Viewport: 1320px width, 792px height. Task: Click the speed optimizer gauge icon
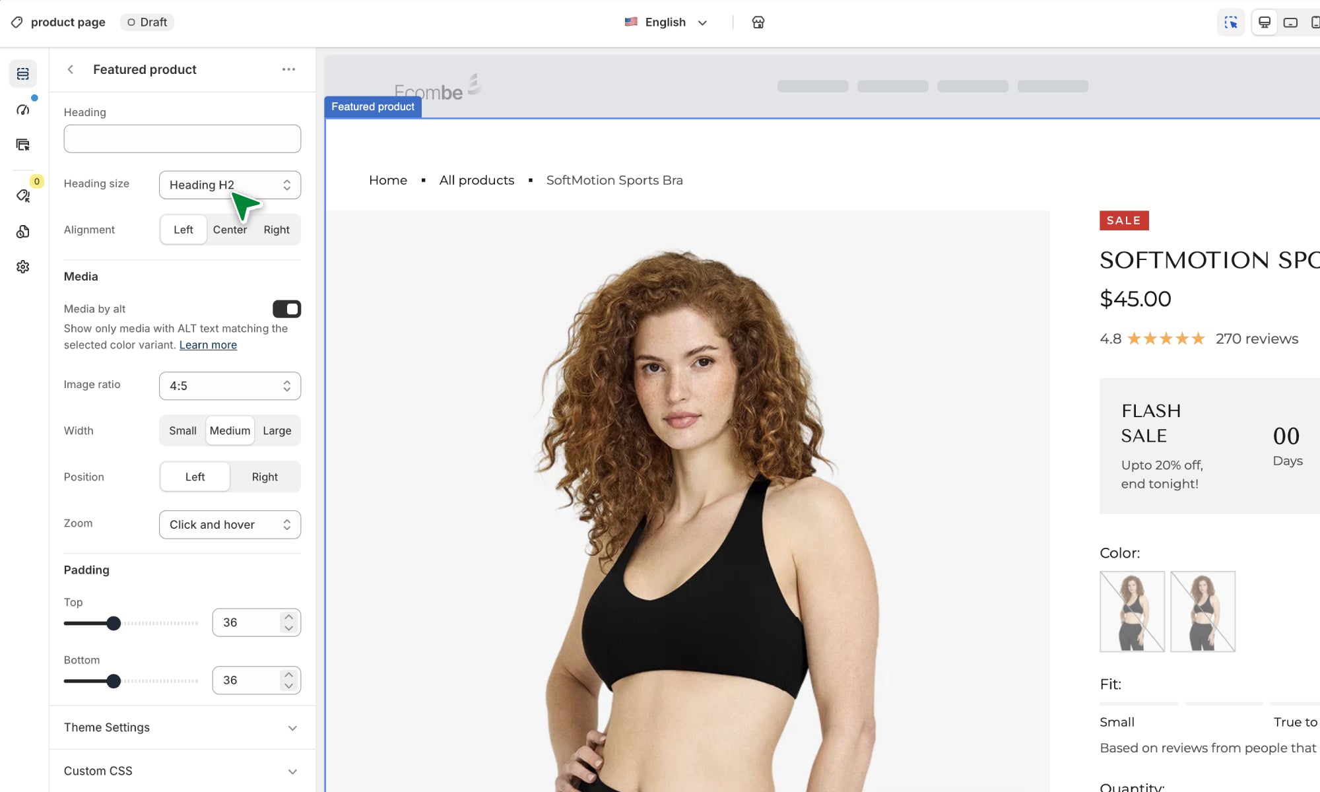[23, 110]
